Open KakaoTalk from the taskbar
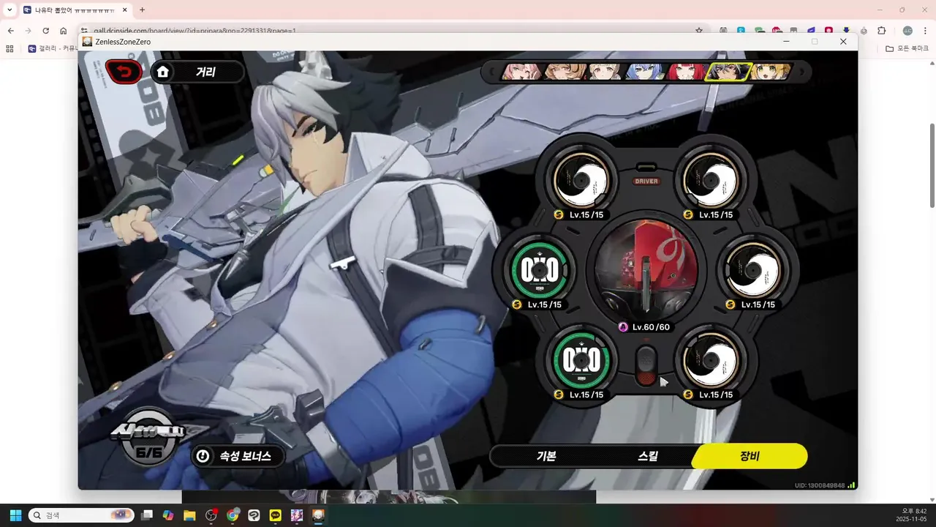The width and height of the screenshot is (936, 527). 276,515
